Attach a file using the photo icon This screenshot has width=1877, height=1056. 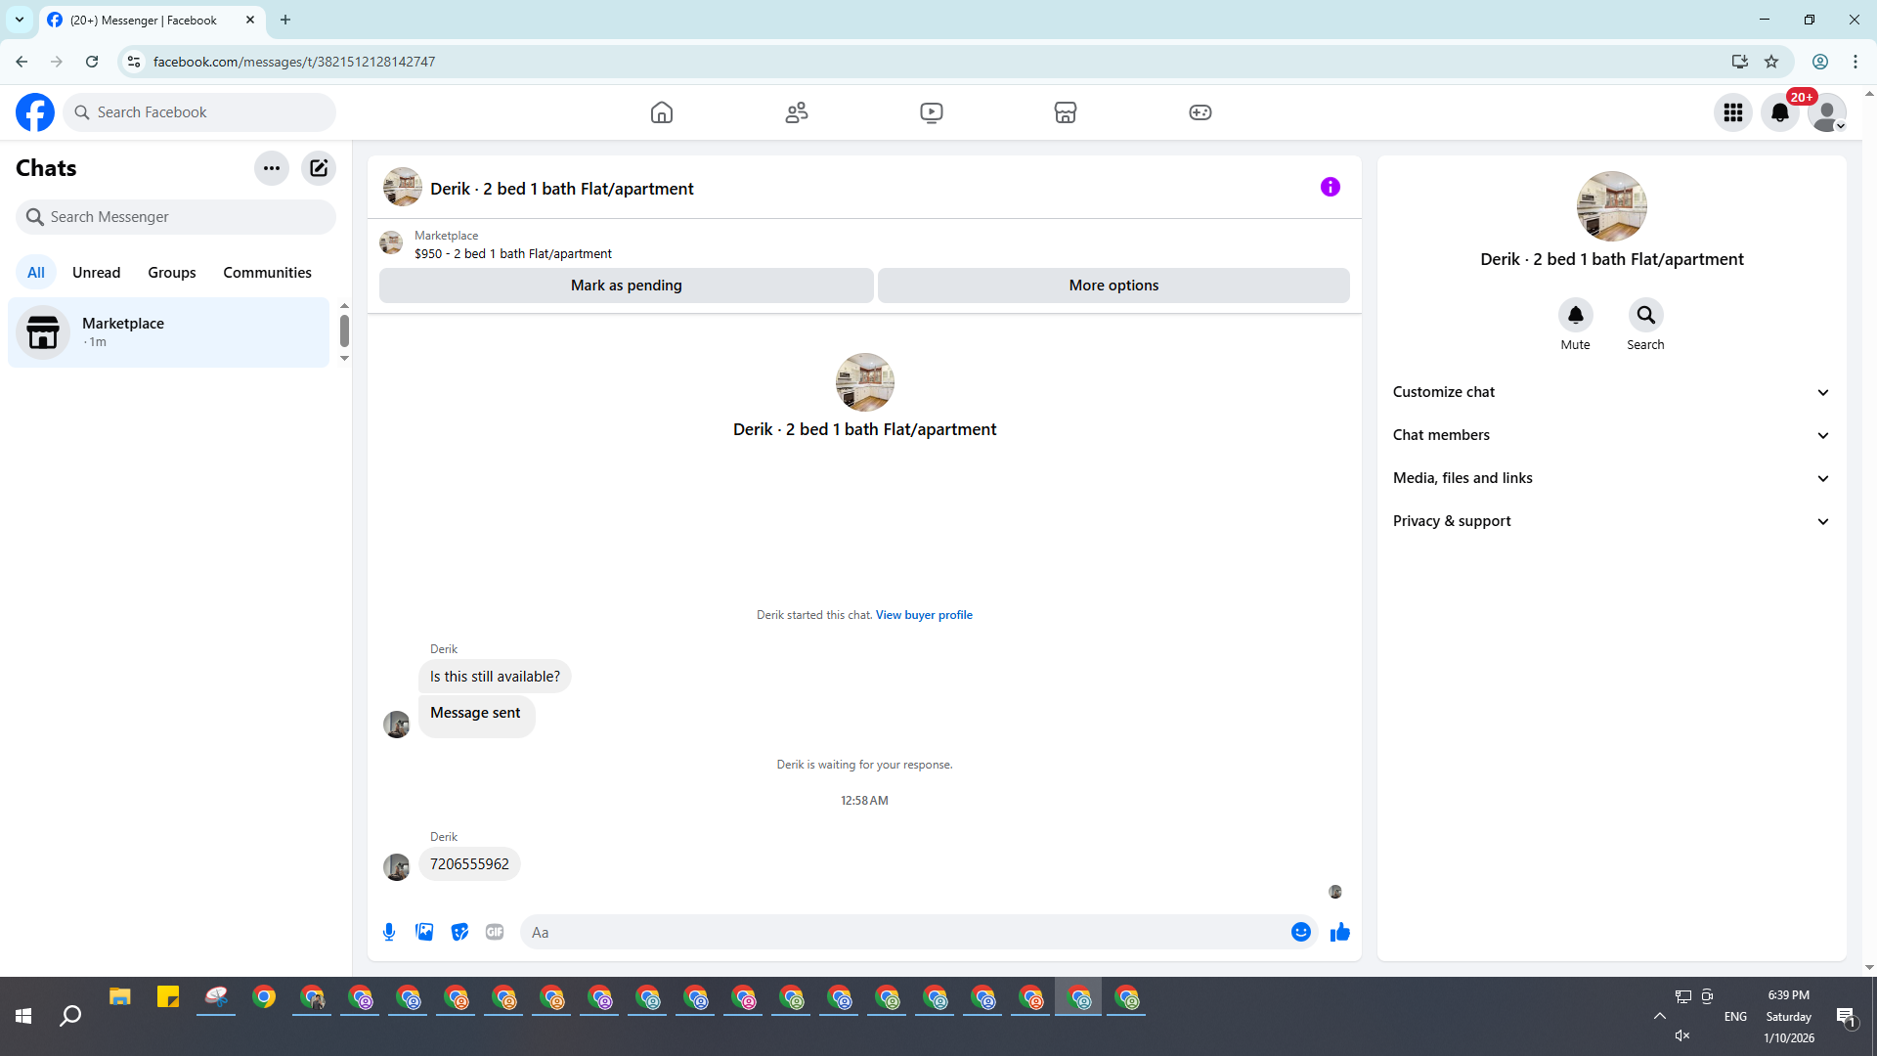pyautogui.click(x=424, y=932)
